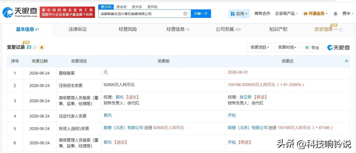Select the 公司发展 tab
The image size is (356, 153).
(228, 29)
